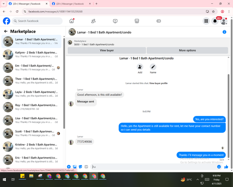The height and width of the screenshot is (187, 233).
Task: Open the account profile menu
Action: [224, 21]
